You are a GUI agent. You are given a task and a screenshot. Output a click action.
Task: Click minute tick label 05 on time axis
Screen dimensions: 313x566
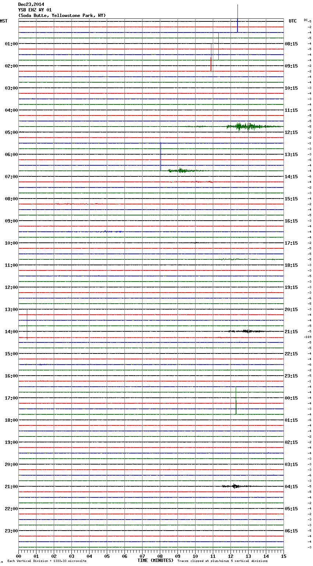(107, 556)
